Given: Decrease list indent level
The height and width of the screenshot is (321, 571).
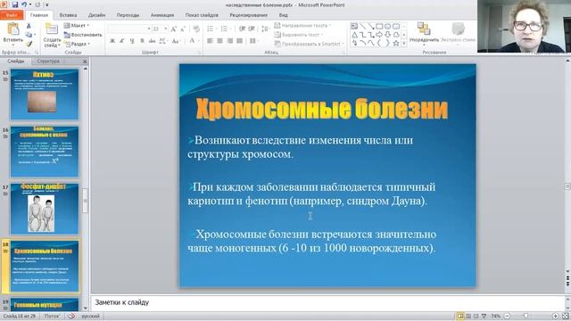Looking at the screenshot, I should point(242,29).
